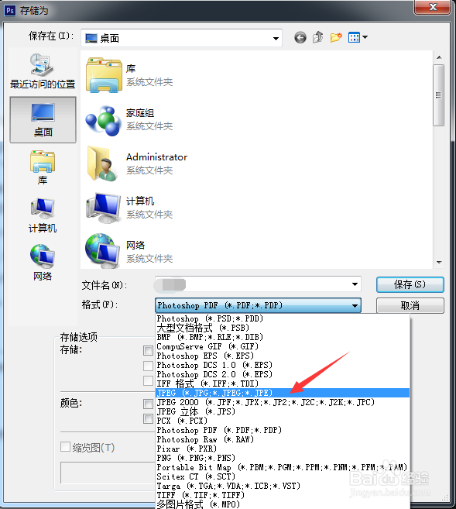Toggle the second checkbox under 存储 options
This screenshot has height=509, width=456.
point(148,366)
